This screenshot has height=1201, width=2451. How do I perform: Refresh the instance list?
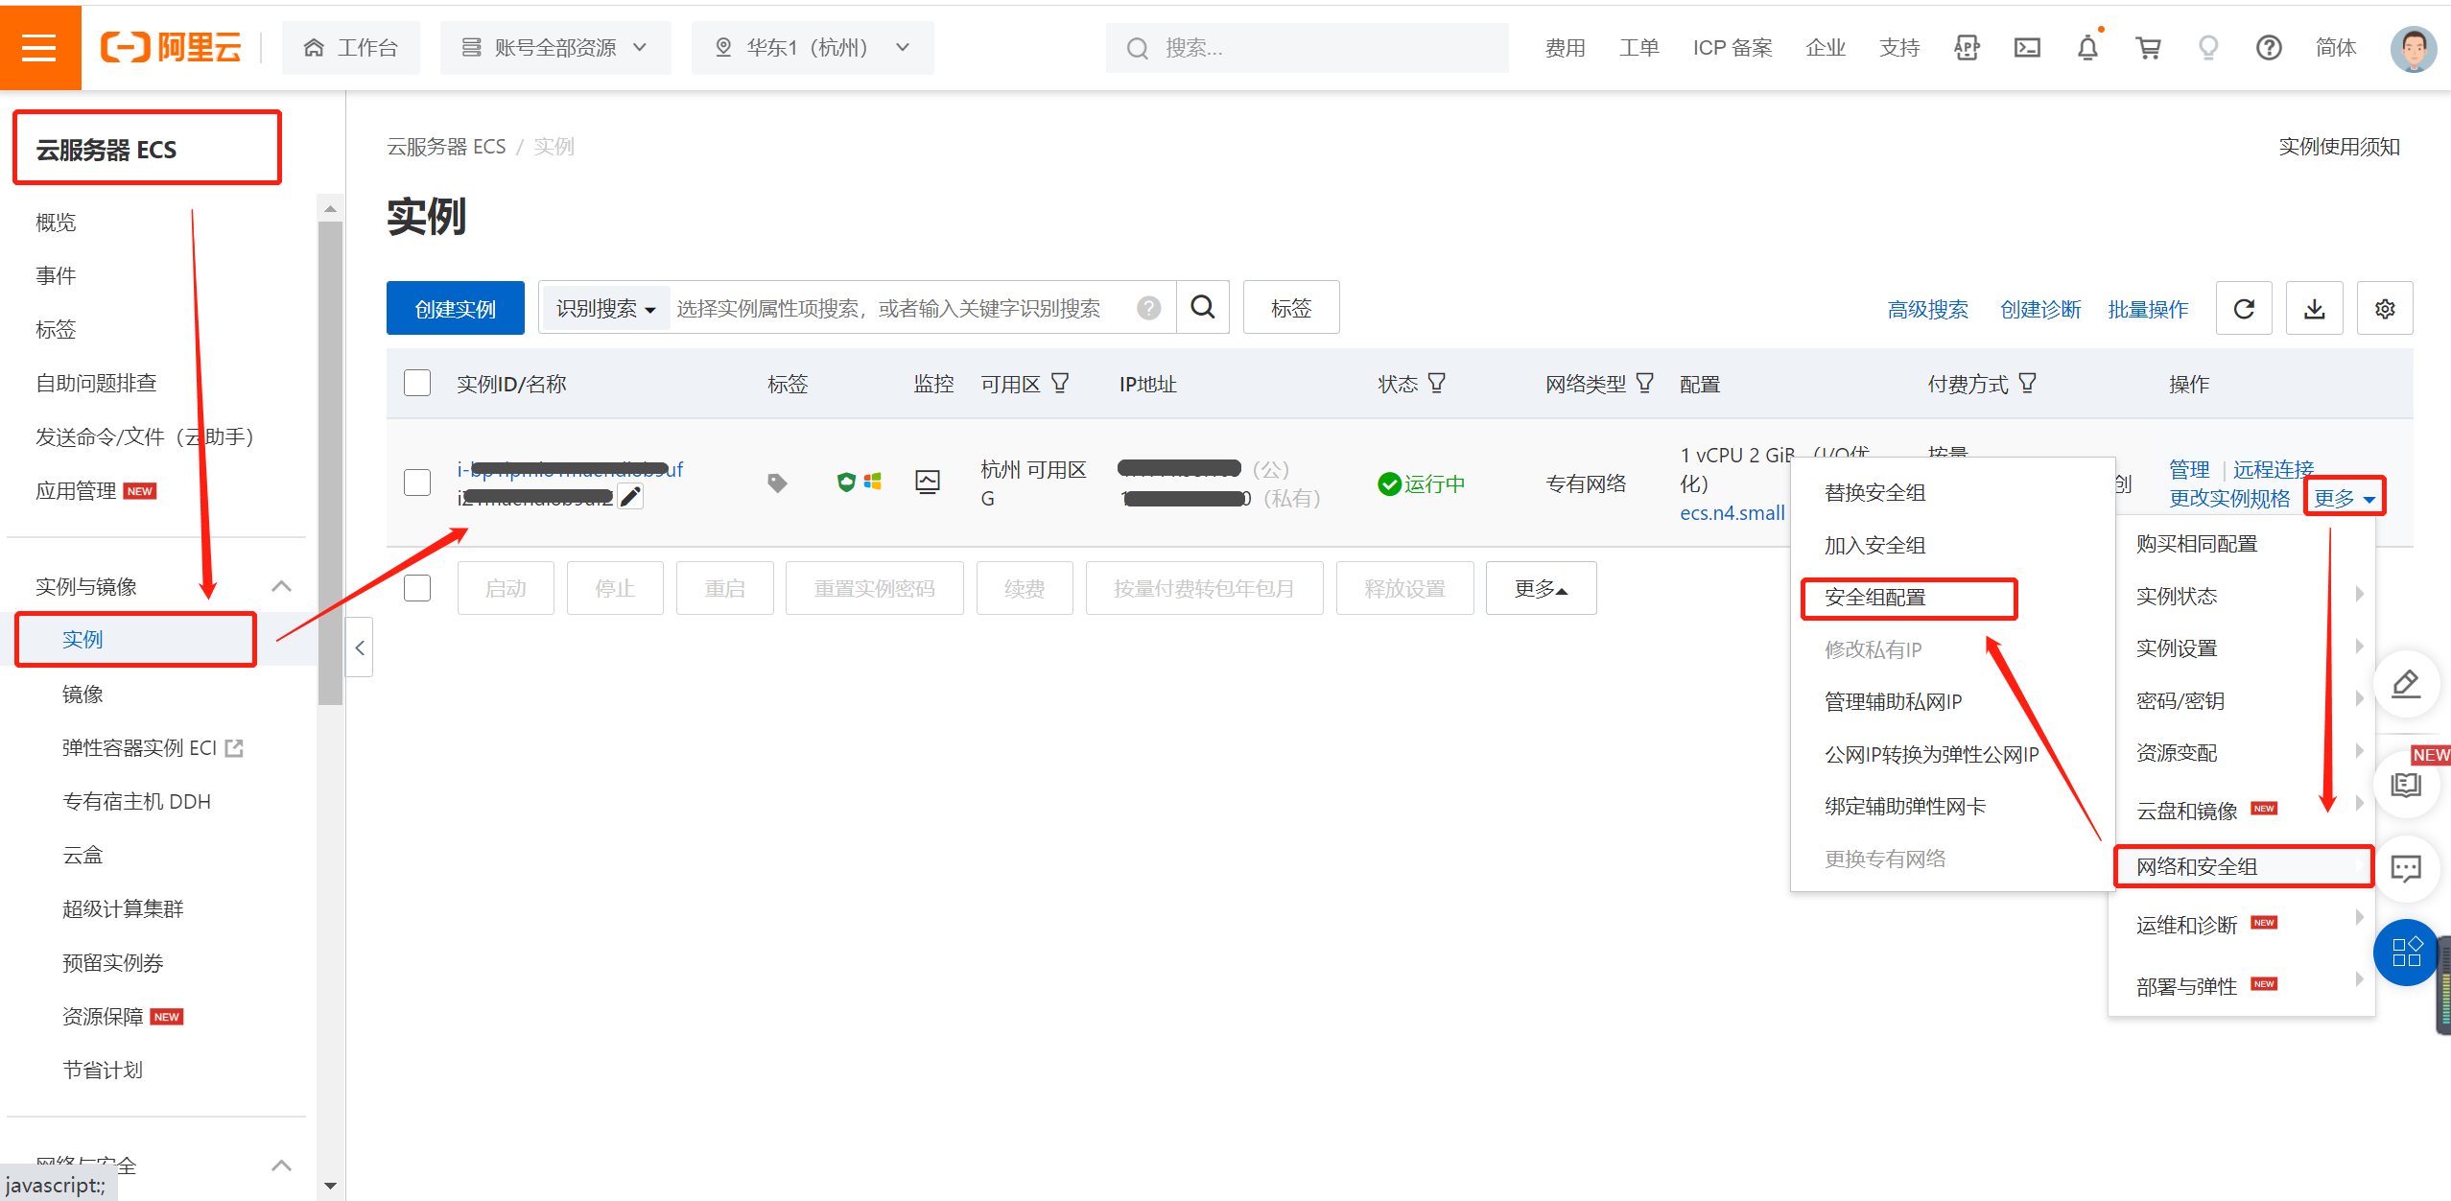[2244, 308]
